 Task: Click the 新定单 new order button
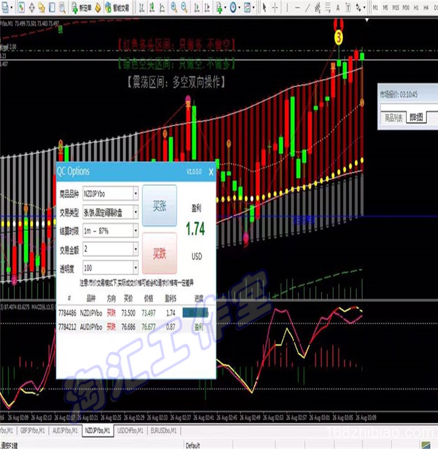[x=81, y=7]
